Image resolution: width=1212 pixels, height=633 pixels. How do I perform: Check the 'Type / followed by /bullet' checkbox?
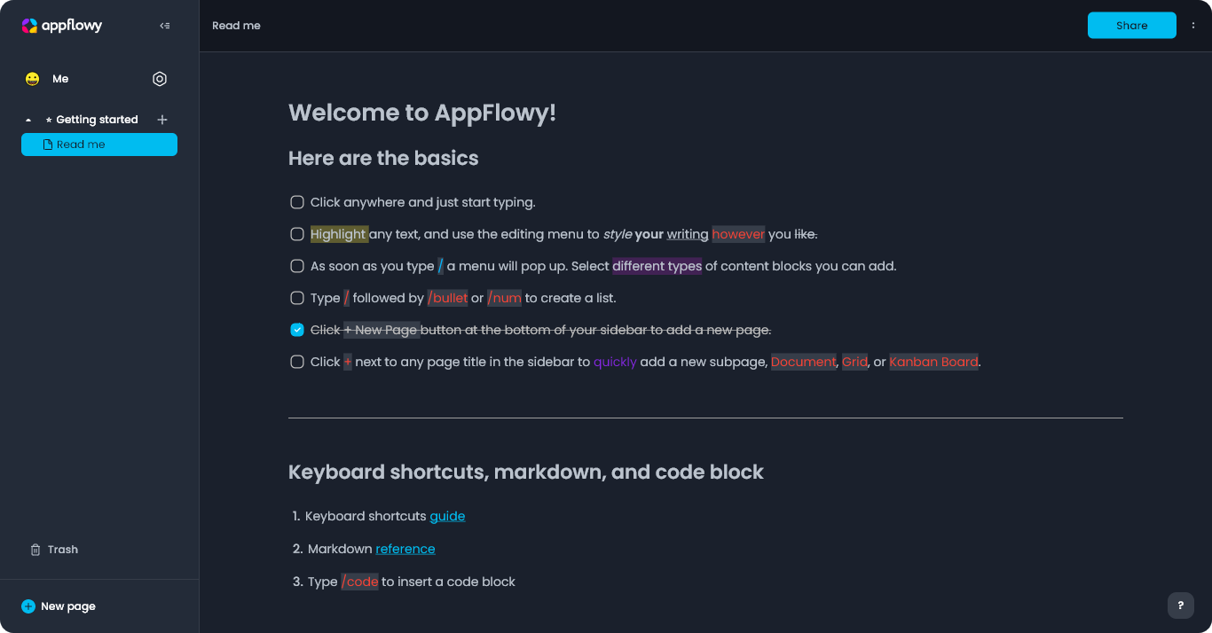coord(297,298)
